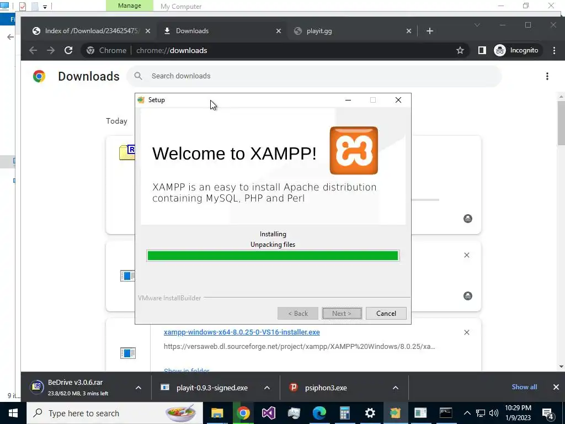The width and height of the screenshot is (565, 424).
Task: Remove the second download card from list
Action: tap(467, 255)
